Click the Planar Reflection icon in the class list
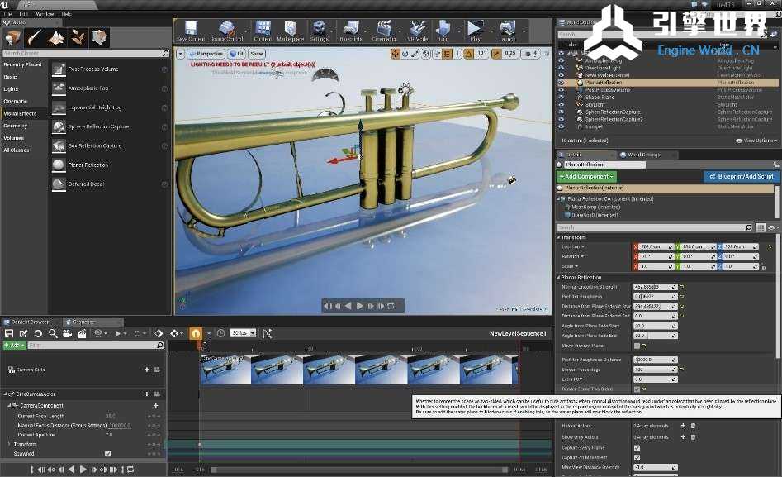Screen dimensions: 782x477 click(x=59, y=165)
